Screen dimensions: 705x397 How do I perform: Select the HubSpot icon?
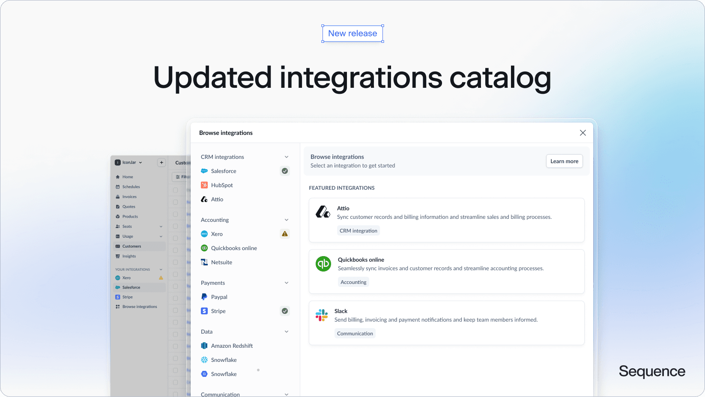pyautogui.click(x=204, y=185)
